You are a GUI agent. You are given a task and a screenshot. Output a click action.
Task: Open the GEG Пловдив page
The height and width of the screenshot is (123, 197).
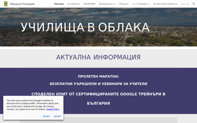[139, 4]
